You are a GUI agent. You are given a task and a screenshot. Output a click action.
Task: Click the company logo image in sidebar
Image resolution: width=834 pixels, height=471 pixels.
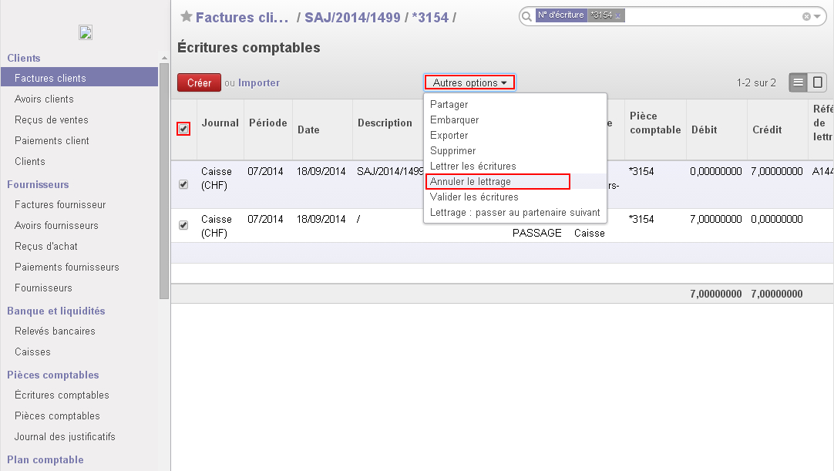coord(86,32)
